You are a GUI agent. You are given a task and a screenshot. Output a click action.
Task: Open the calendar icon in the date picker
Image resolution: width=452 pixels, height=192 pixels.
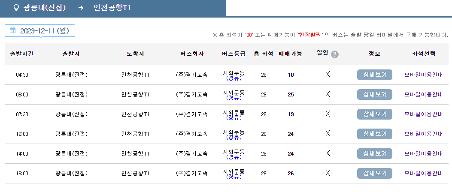coord(13,30)
